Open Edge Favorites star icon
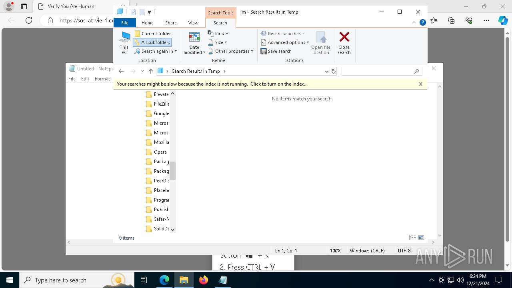The height and width of the screenshot is (288, 512). (x=434, y=20)
